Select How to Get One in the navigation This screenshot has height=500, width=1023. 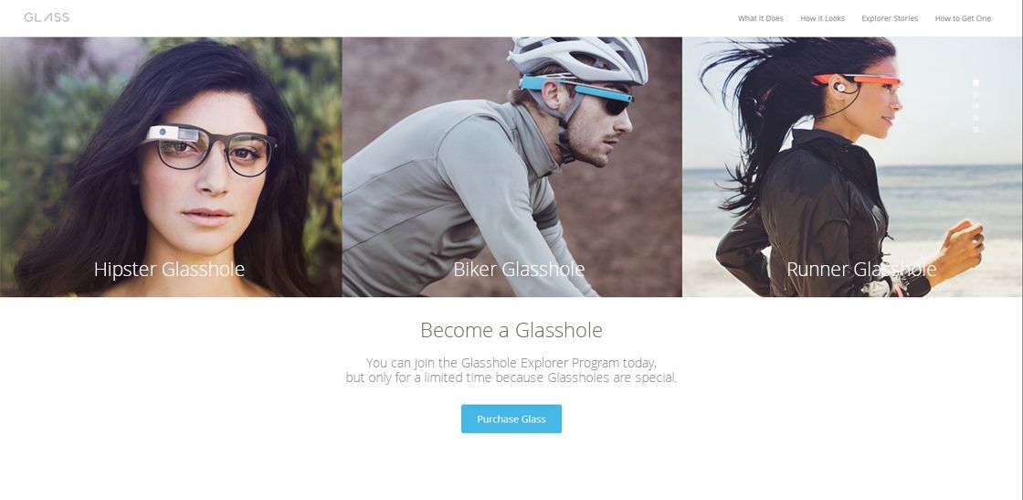point(963,18)
